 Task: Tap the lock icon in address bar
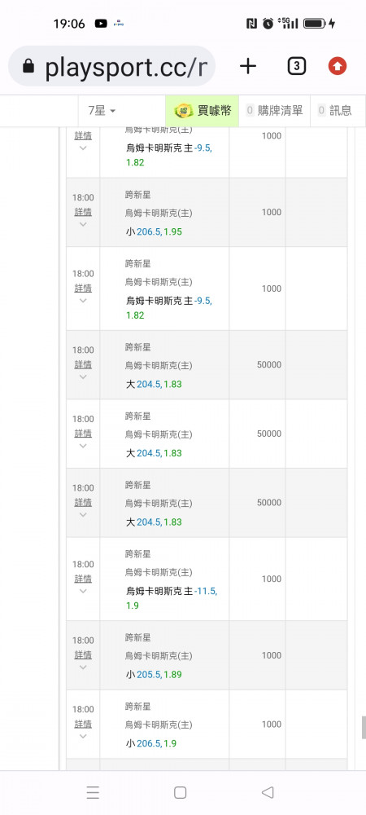(x=28, y=66)
